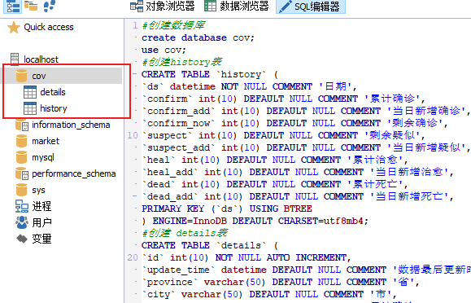The height and width of the screenshot is (303, 471).
Task: Open Quick access label
Action: (49, 27)
